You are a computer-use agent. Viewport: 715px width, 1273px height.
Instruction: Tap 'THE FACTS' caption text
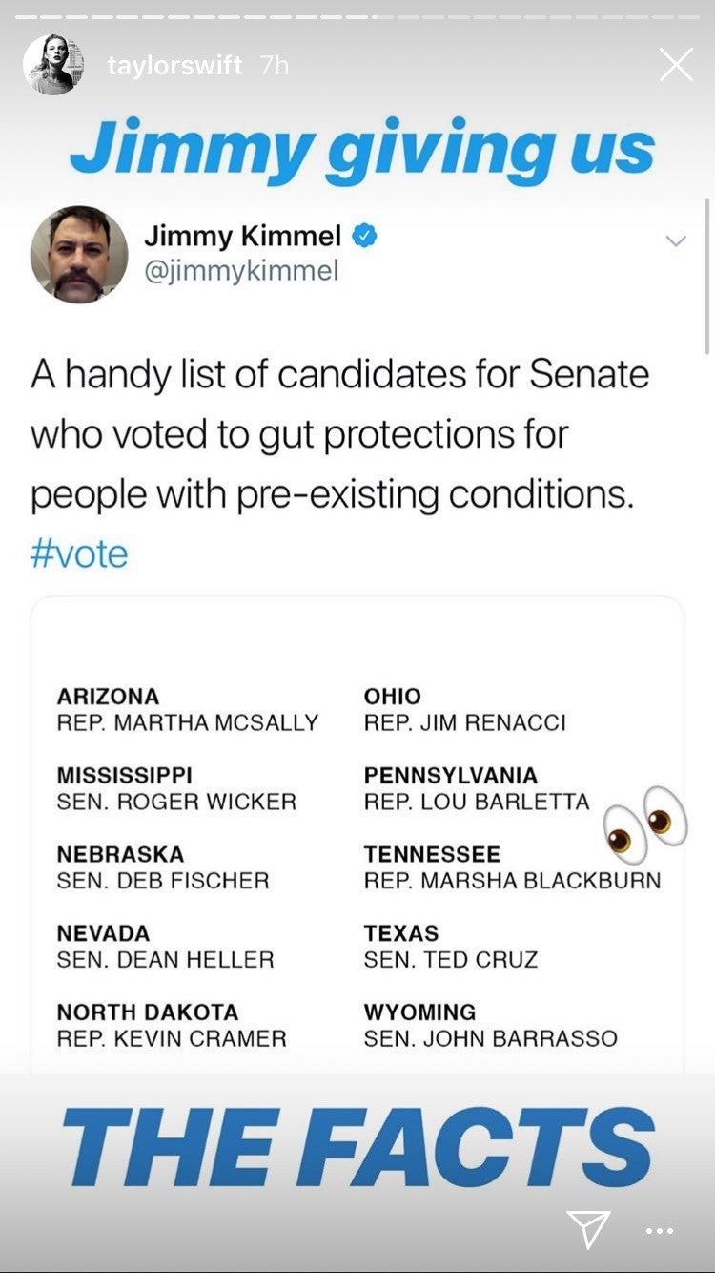(x=357, y=1149)
